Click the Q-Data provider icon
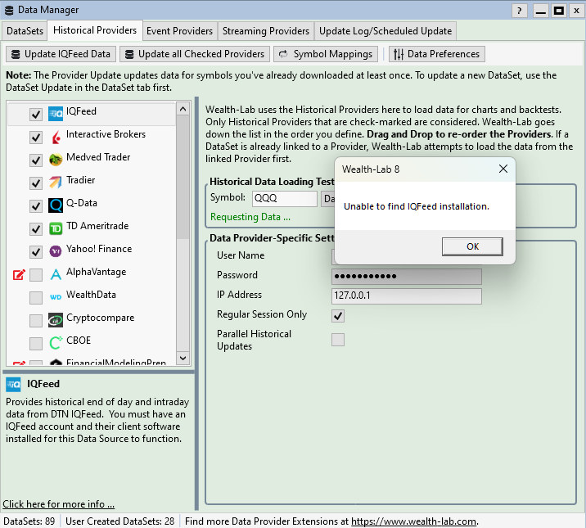 [x=56, y=205]
